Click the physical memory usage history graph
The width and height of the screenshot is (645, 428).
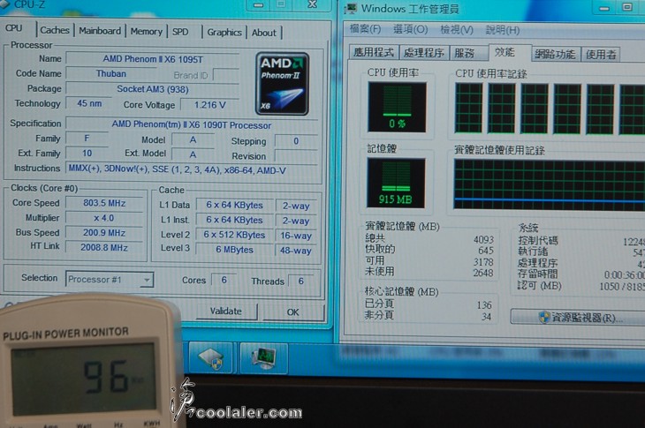(x=550, y=184)
